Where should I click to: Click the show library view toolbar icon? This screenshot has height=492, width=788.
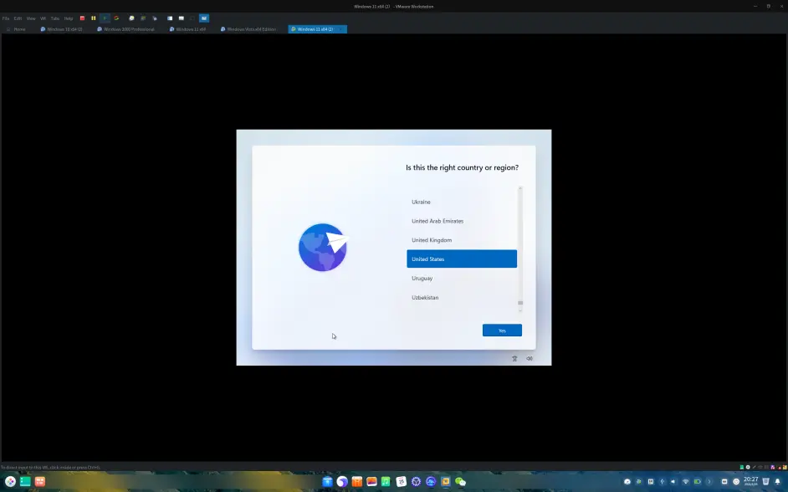tap(170, 18)
